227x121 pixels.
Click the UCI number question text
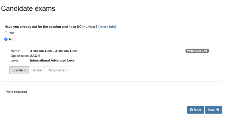[51, 27]
